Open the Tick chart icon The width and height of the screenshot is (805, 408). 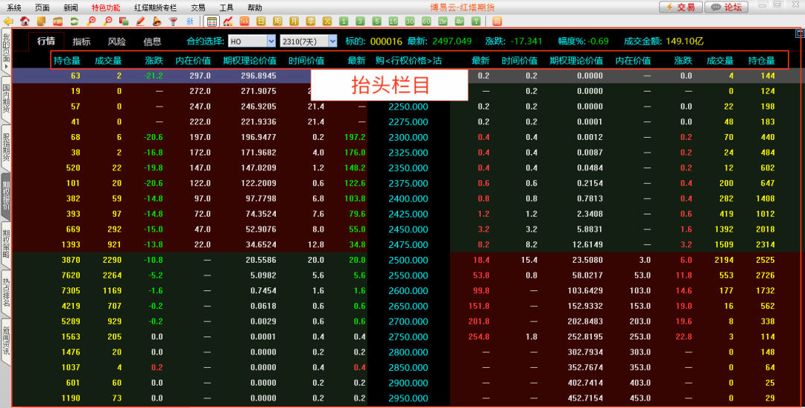click(x=244, y=21)
